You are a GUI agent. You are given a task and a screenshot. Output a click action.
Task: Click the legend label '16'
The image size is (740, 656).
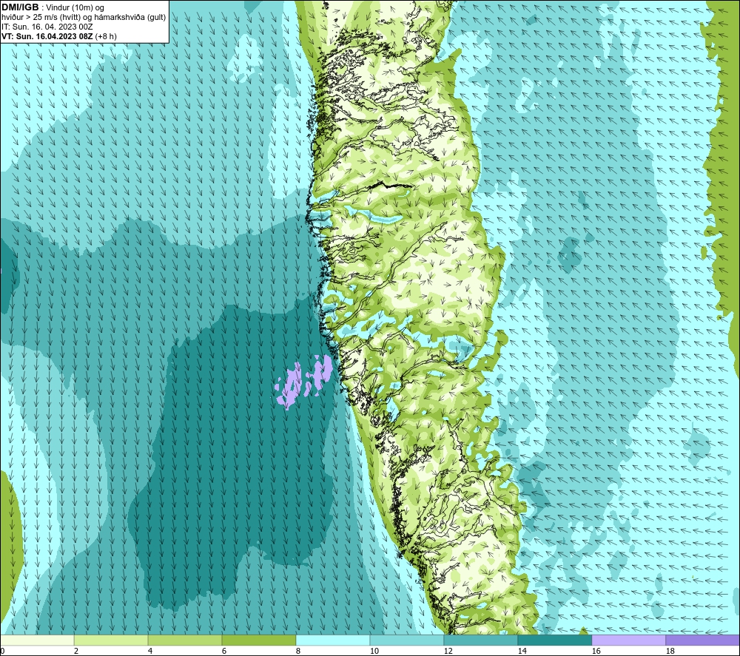pos(596,651)
